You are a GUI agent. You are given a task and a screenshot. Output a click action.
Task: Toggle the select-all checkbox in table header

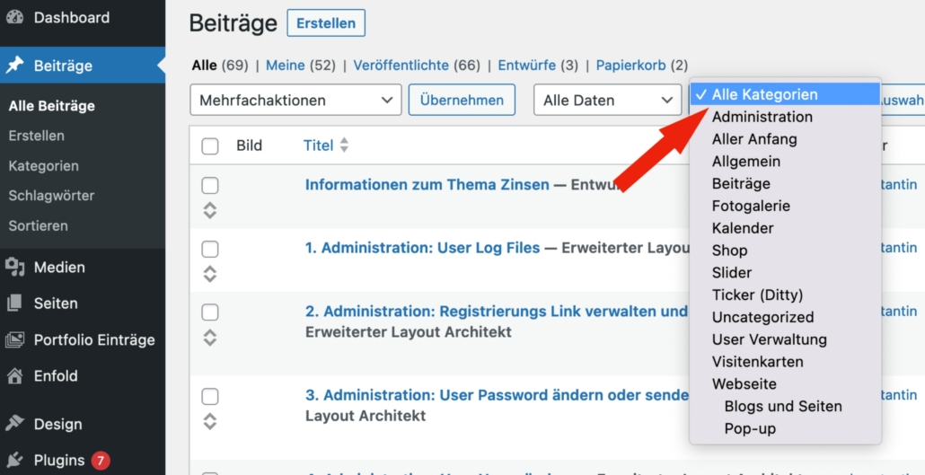point(210,146)
